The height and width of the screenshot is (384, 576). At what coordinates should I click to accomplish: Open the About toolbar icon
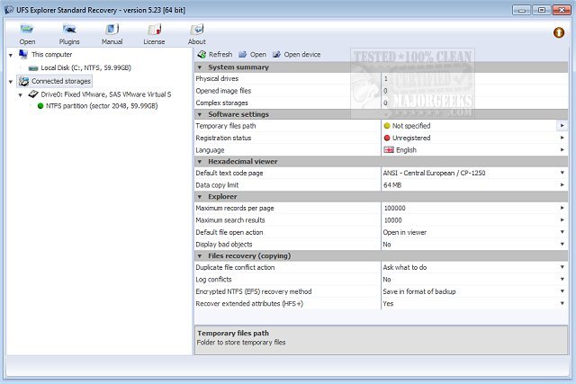pyautogui.click(x=196, y=33)
